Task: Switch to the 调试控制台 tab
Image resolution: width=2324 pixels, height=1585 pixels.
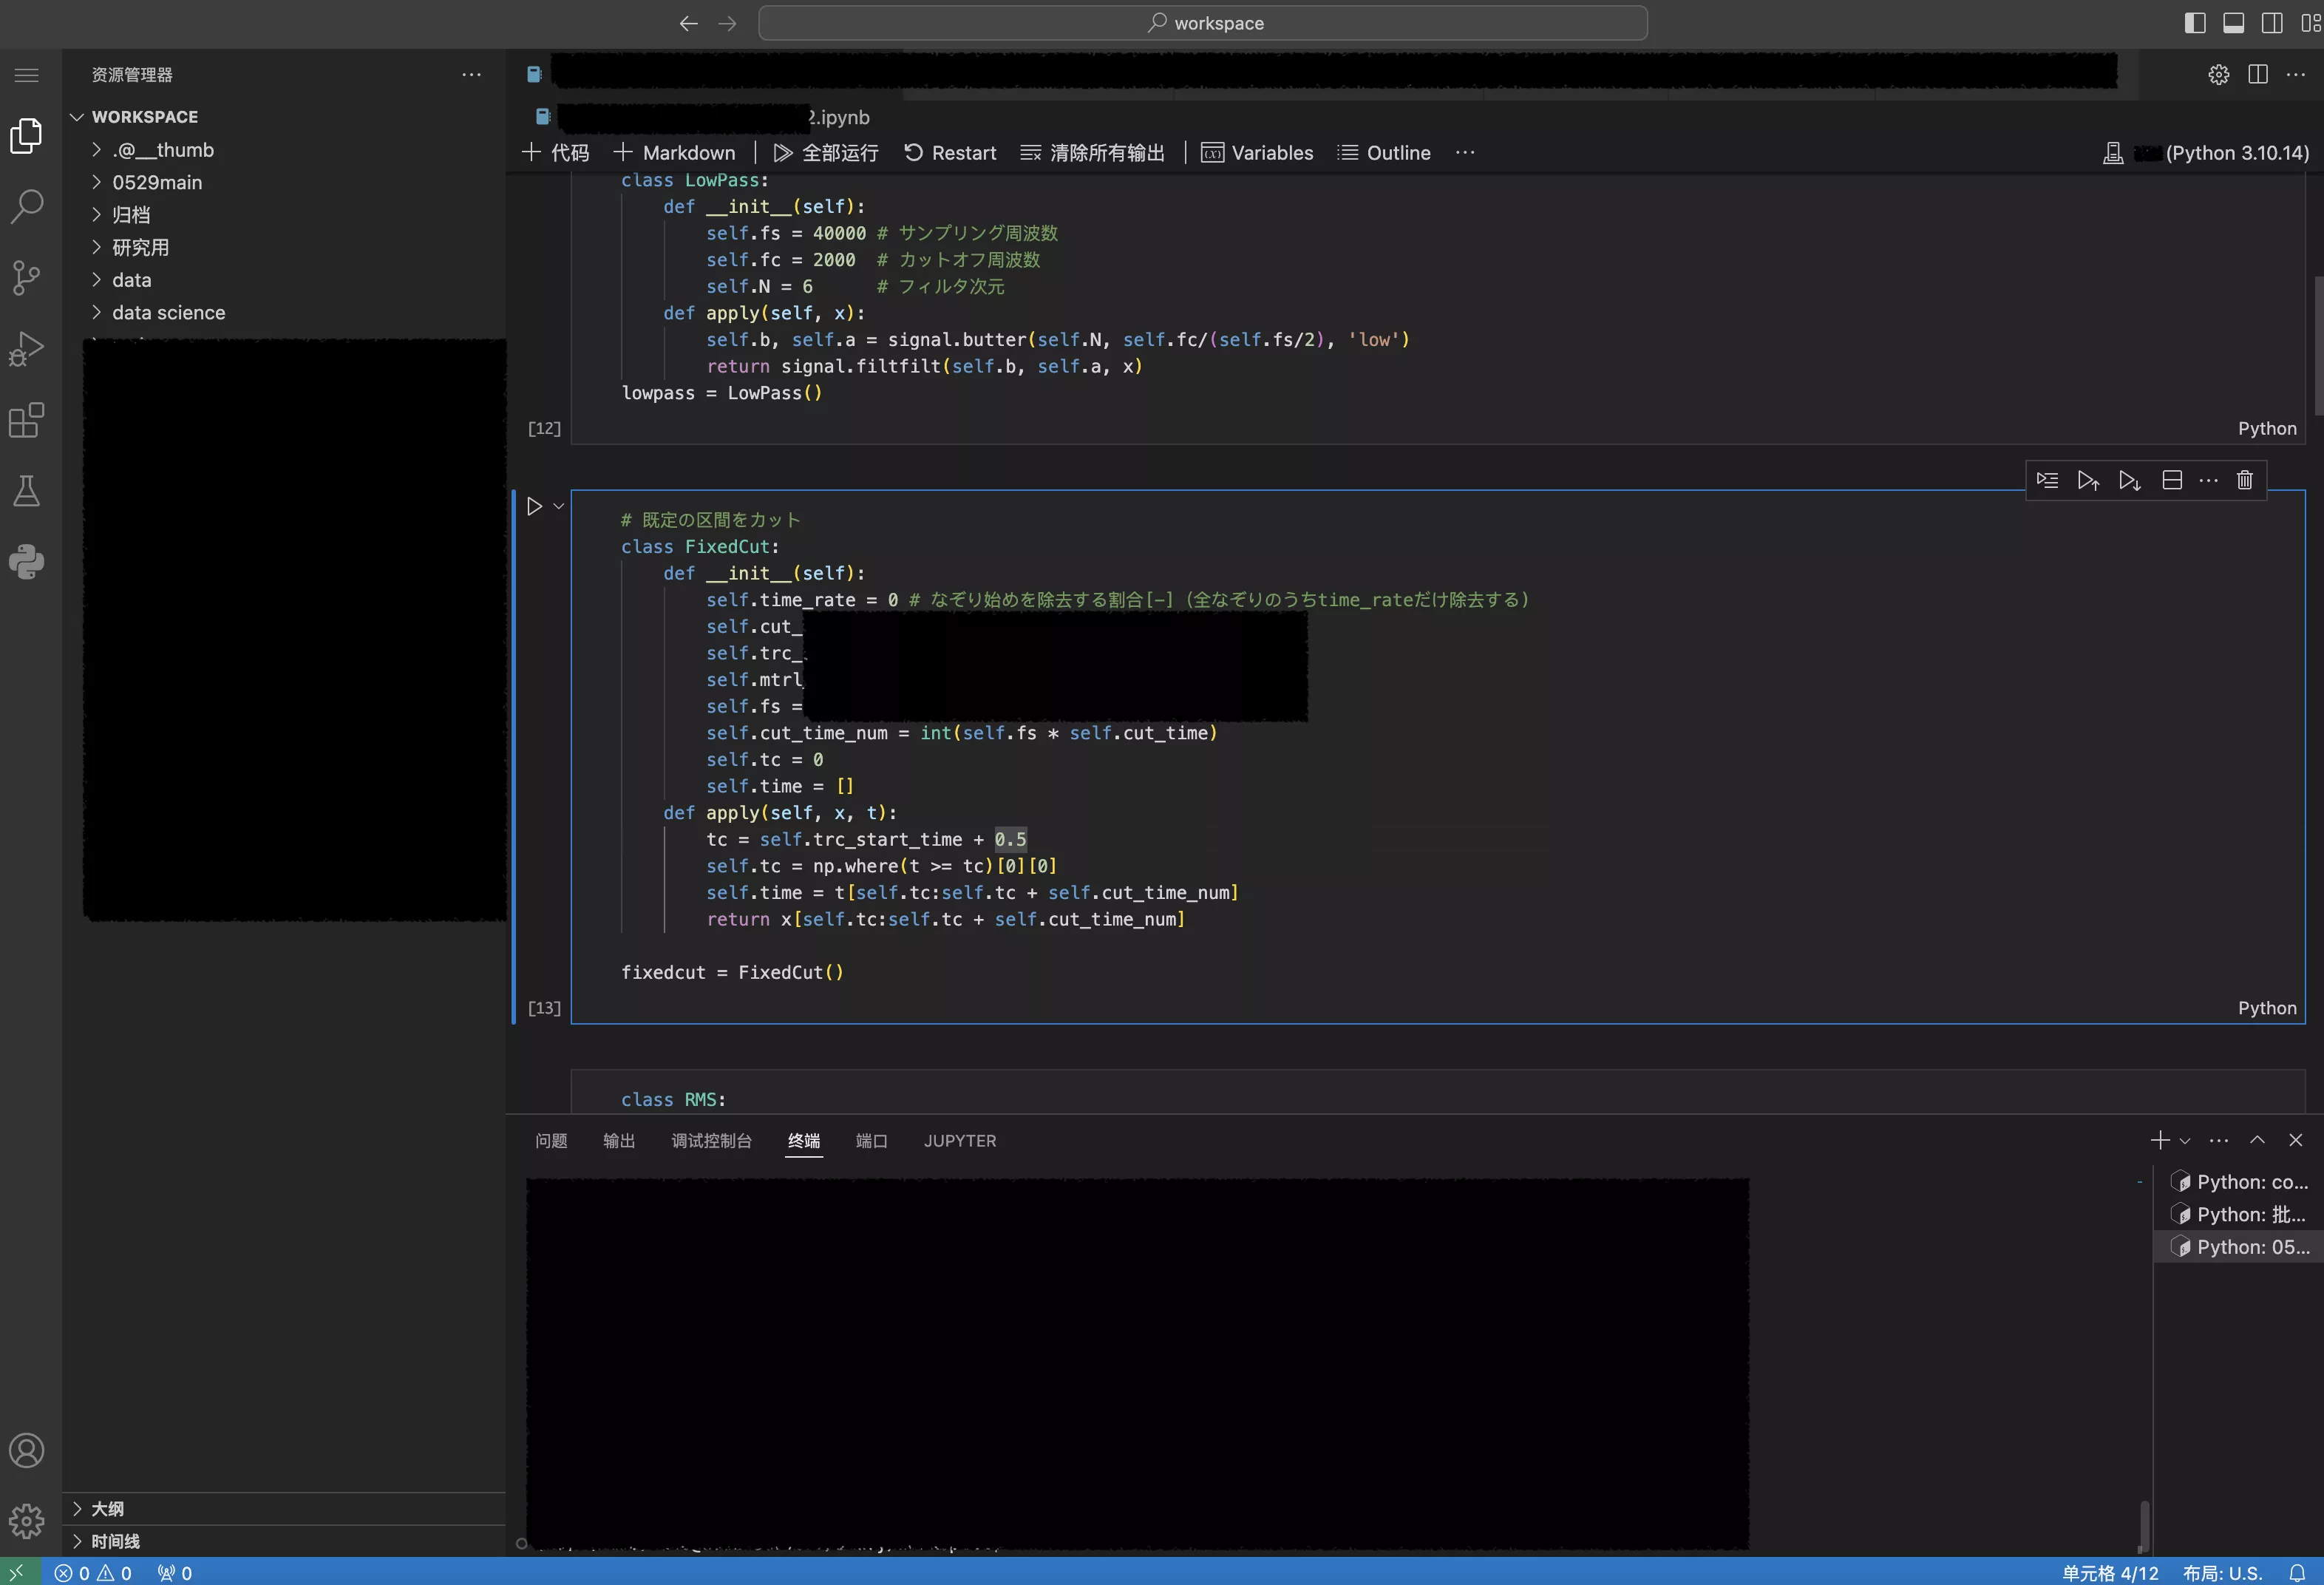Action: tap(711, 1141)
